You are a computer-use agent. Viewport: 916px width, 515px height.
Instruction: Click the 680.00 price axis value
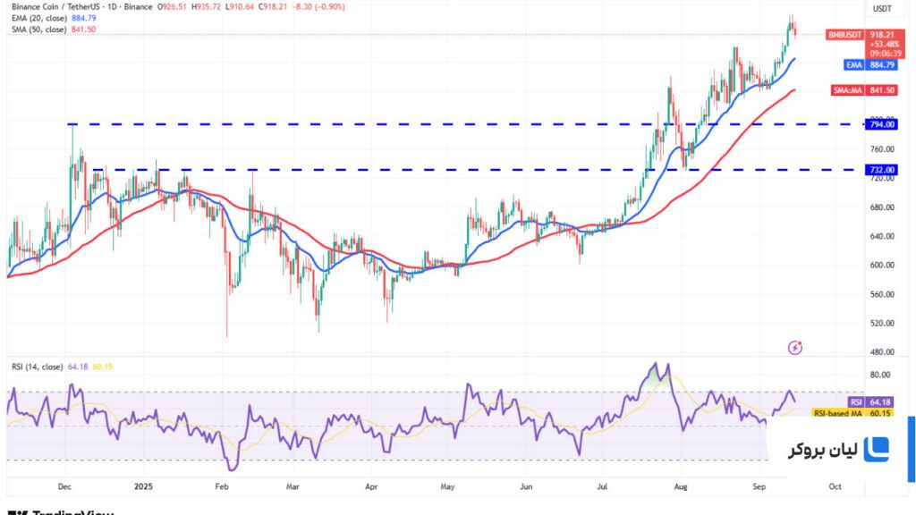point(882,207)
